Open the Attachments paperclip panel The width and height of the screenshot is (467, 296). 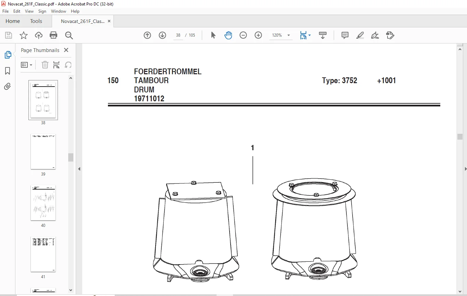pyautogui.click(x=8, y=86)
